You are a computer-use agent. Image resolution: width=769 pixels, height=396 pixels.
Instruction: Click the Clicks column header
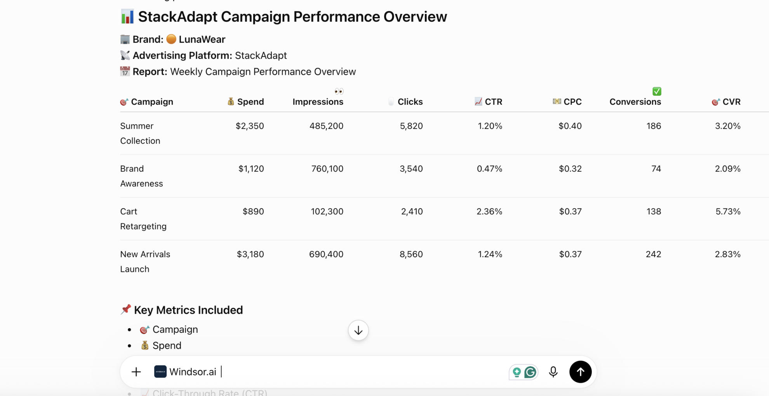(x=410, y=102)
